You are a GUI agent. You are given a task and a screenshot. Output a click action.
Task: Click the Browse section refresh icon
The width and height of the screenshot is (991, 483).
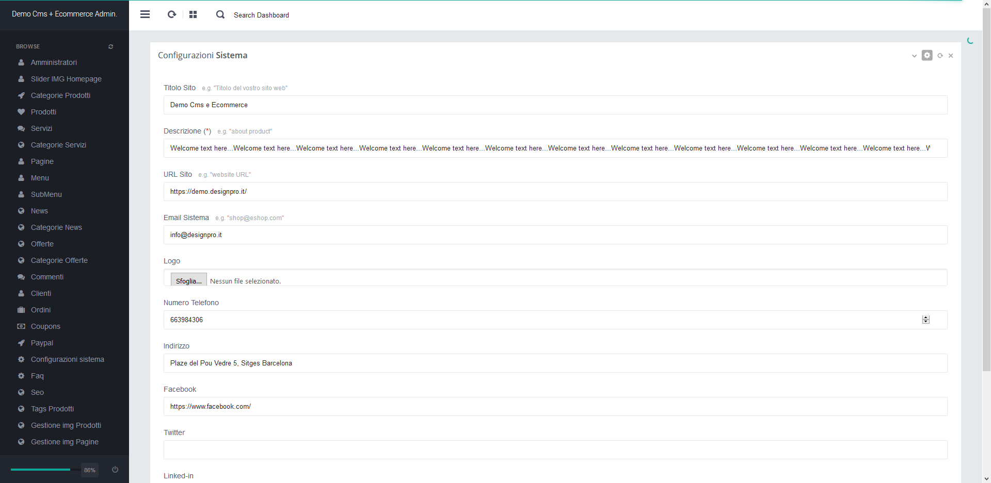110,47
